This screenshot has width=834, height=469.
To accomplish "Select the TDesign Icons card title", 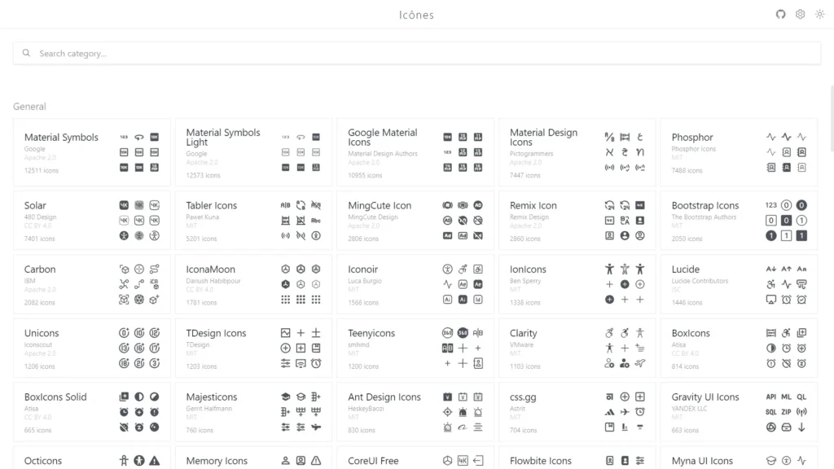I will click(x=216, y=333).
